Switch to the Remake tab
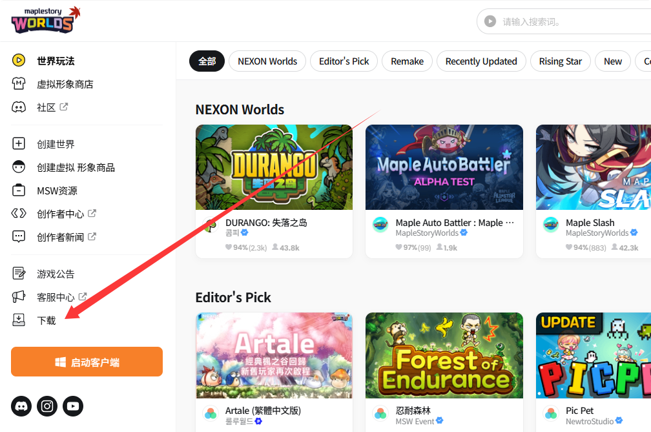This screenshot has width=651, height=432. [x=408, y=61]
